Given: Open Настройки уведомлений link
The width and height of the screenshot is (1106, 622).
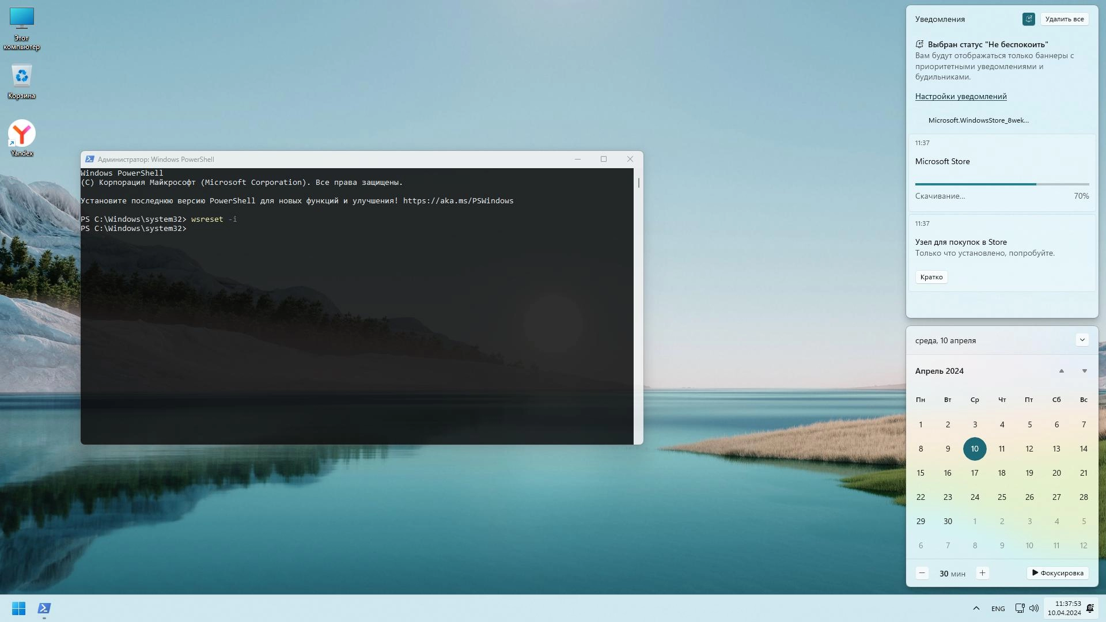Looking at the screenshot, I should (960, 96).
